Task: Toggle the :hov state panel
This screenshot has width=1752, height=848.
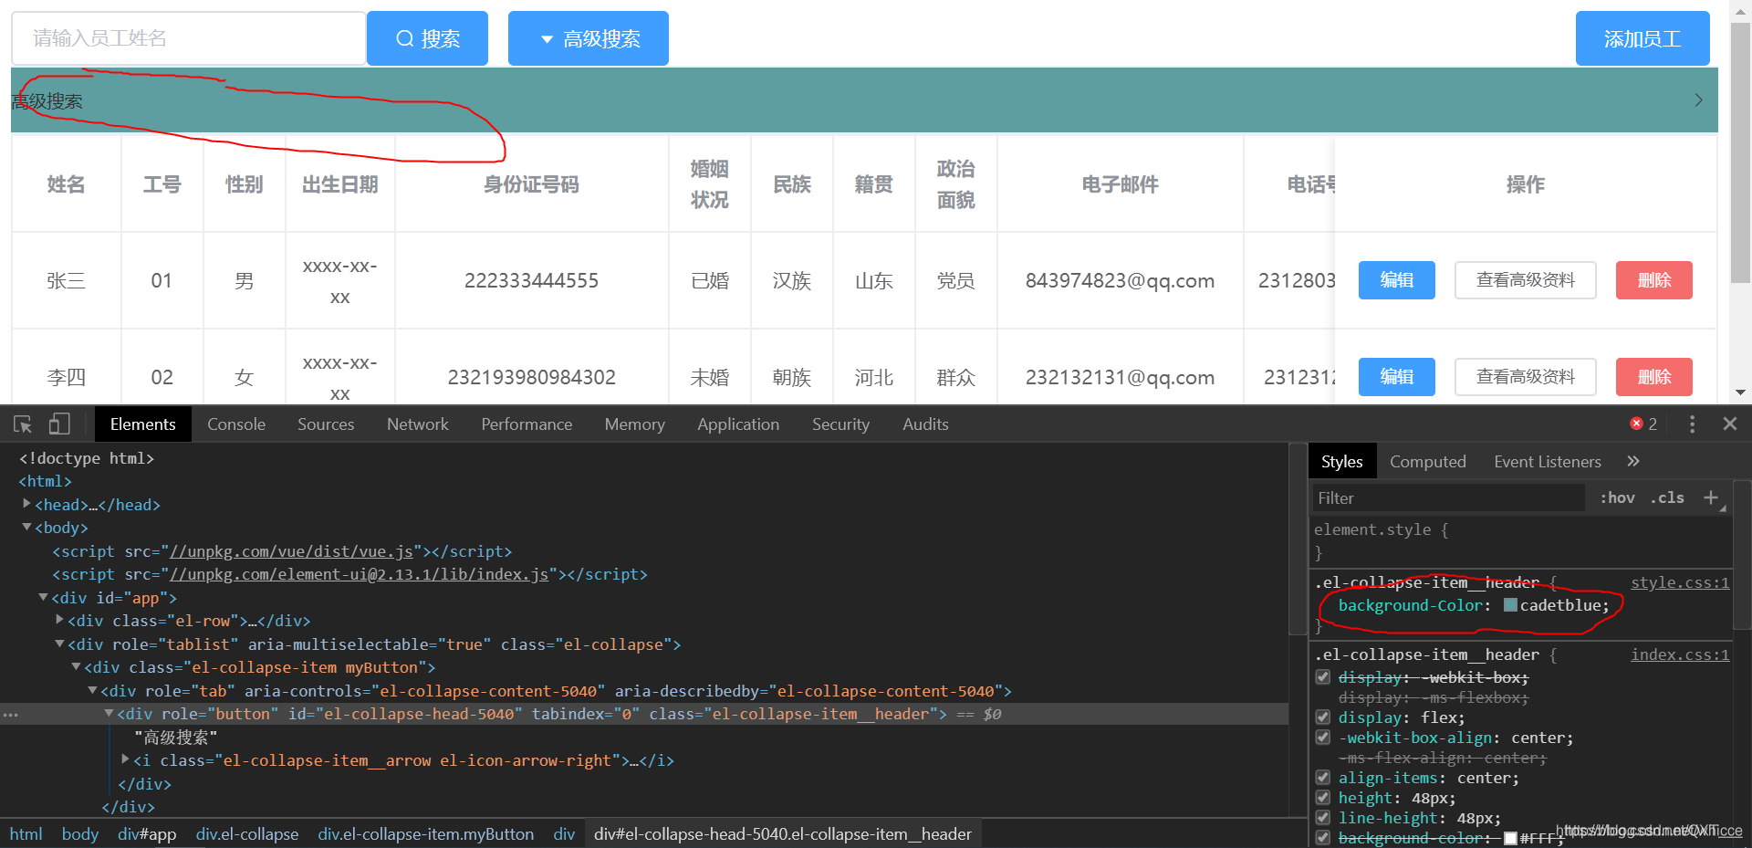Action: pyautogui.click(x=1617, y=497)
